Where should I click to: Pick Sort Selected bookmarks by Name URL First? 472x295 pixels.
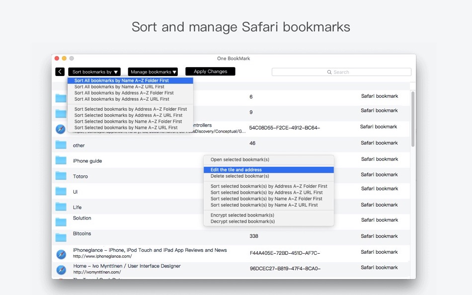pos(130,128)
